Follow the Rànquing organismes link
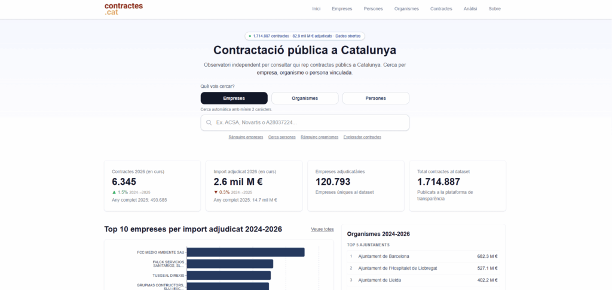 point(319,137)
